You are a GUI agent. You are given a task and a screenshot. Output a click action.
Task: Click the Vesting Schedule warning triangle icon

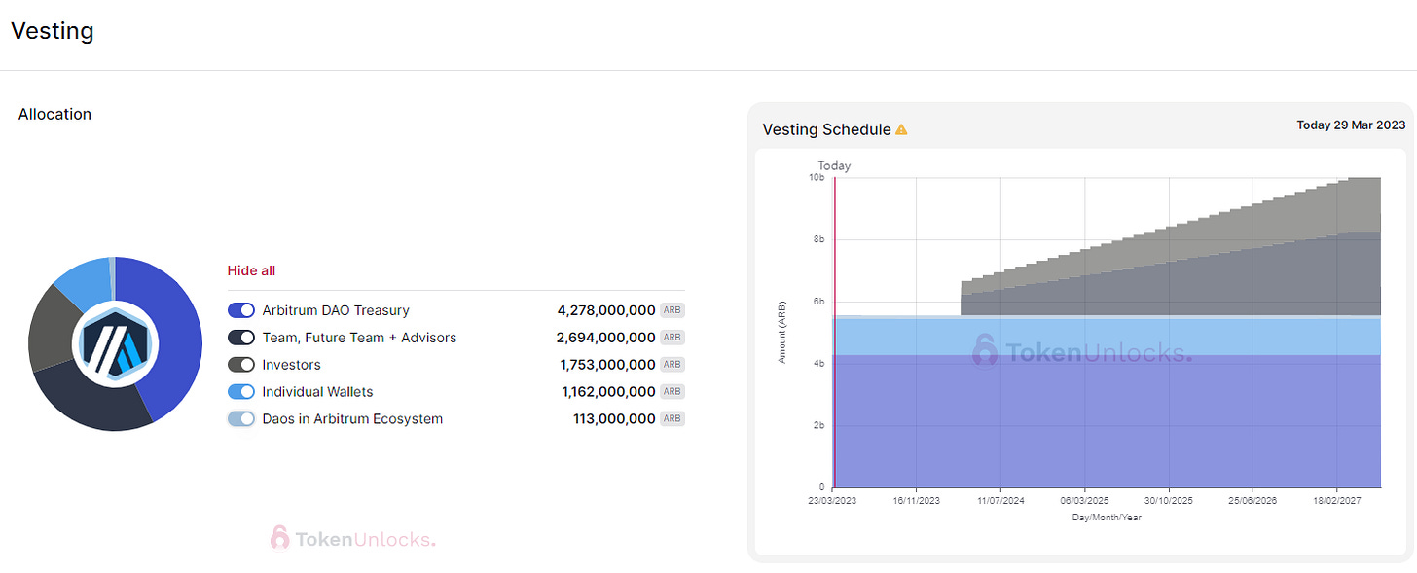901,129
